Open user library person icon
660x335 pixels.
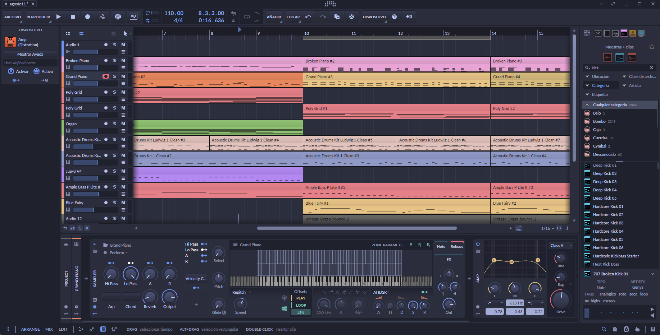[633, 33]
